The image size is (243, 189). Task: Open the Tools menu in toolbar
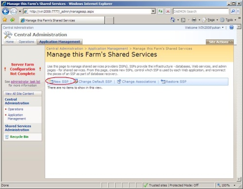(x=228, y=20)
